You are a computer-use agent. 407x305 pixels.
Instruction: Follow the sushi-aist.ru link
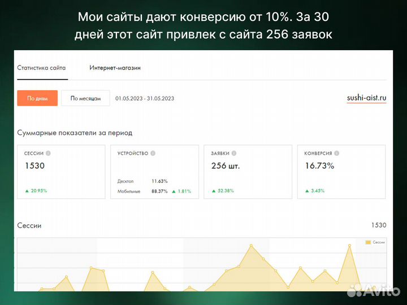[366, 98]
